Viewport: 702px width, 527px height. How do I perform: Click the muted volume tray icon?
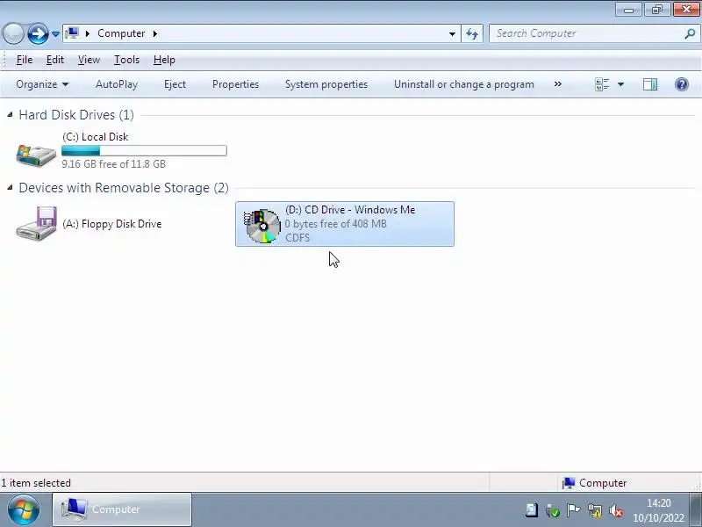coord(617,510)
